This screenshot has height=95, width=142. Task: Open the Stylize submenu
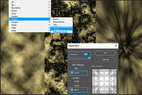pos(30,25)
